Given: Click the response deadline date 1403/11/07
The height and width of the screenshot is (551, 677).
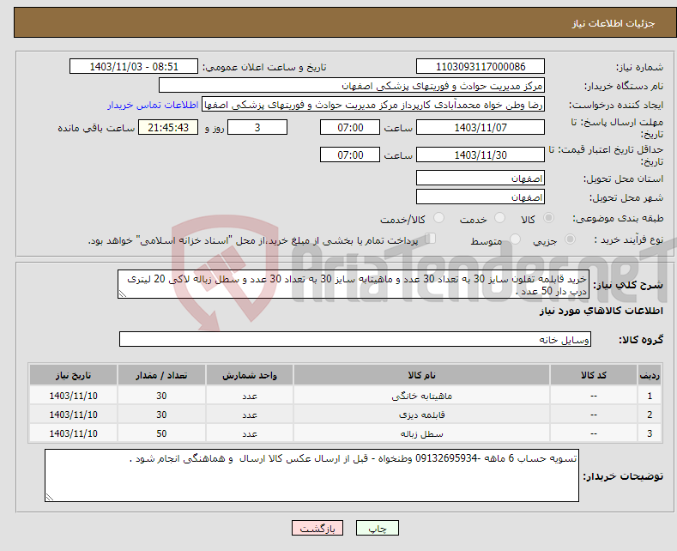Looking at the screenshot, I should pos(481,127).
